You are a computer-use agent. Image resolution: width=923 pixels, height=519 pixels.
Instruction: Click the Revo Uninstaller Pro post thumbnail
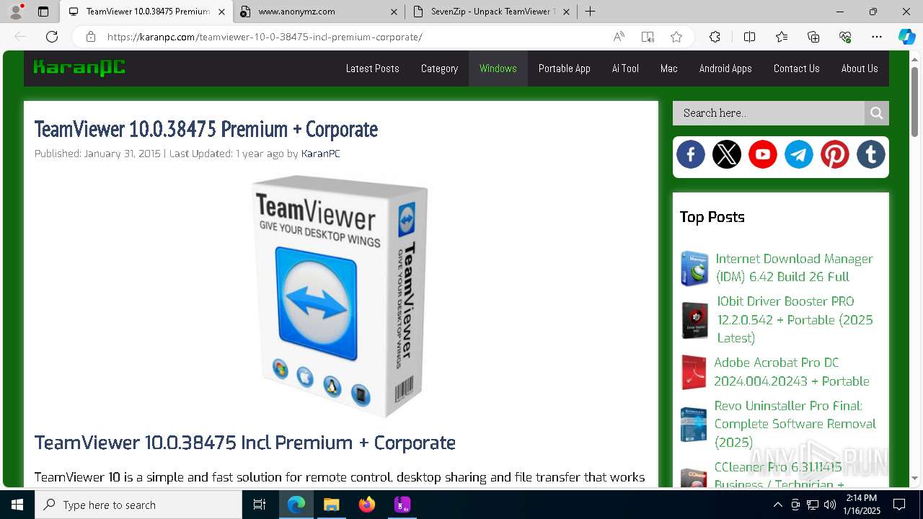coord(694,424)
